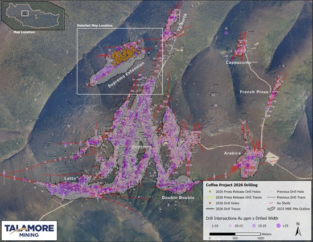Click the Coffee Project 2026 Drilling title
Image resolution: width=313 pixels, height=242 pixels.
[x=232, y=185]
